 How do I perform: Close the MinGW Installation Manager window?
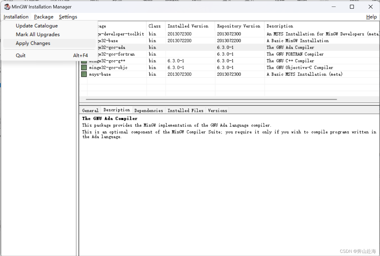point(370,7)
